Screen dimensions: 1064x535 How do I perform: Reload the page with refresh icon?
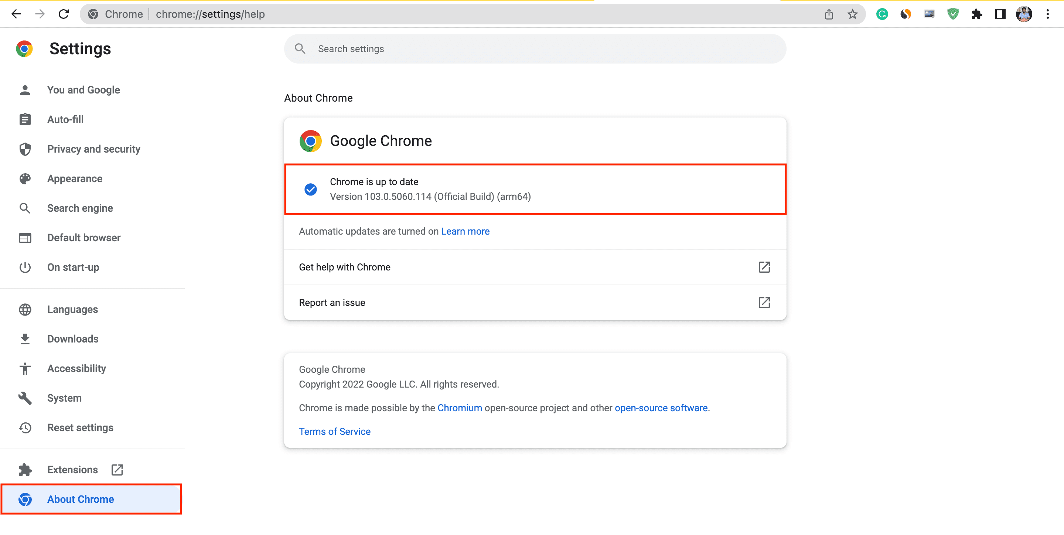64,14
